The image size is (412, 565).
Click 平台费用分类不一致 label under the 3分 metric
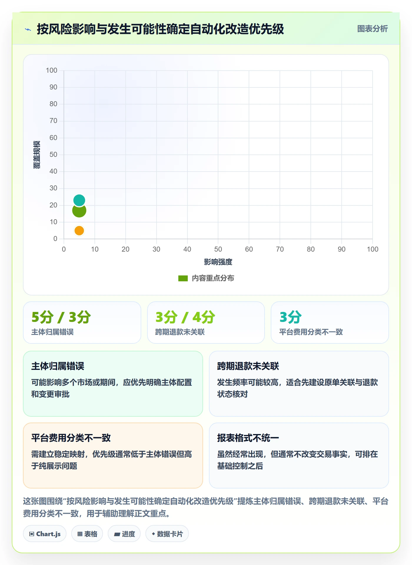click(311, 332)
